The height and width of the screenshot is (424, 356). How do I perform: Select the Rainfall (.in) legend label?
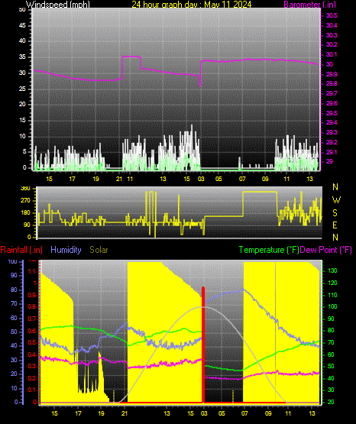click(21, 250)
